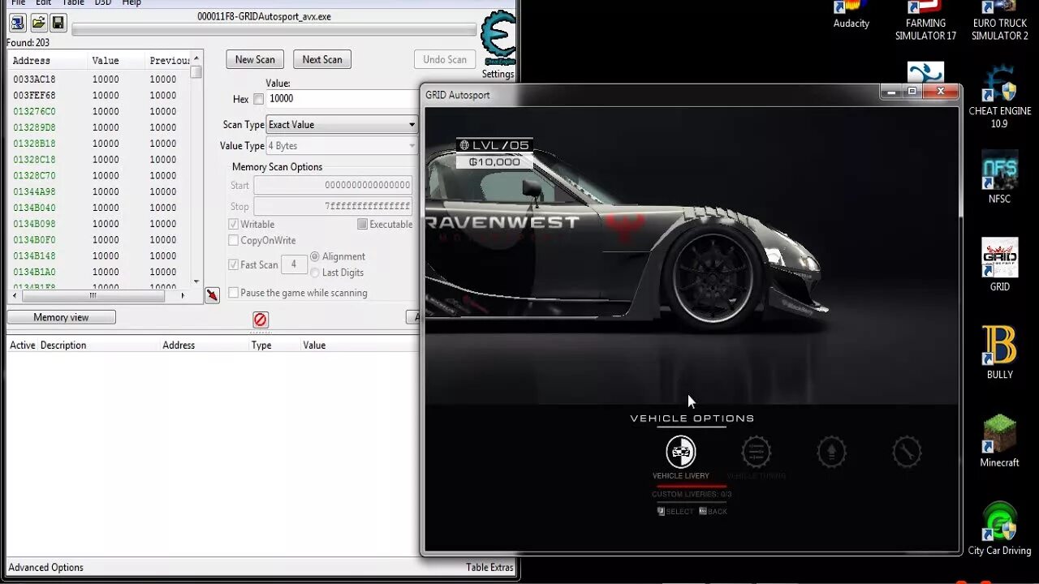1039x584 pixels.
Task: Open the Scan Type dropdown
Action: pyautogui.click(x=342, y=125)
